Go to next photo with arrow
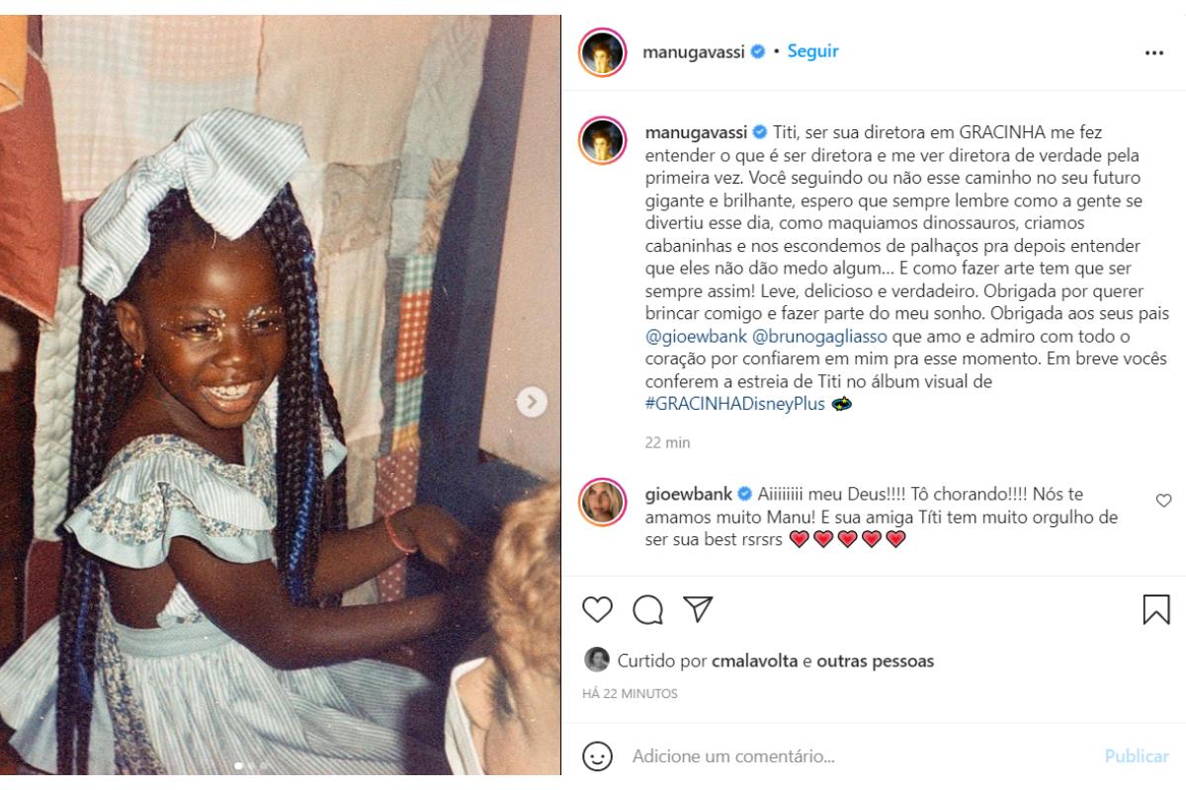The width and height of the screenshot is (1186, 790). (532, 401)
